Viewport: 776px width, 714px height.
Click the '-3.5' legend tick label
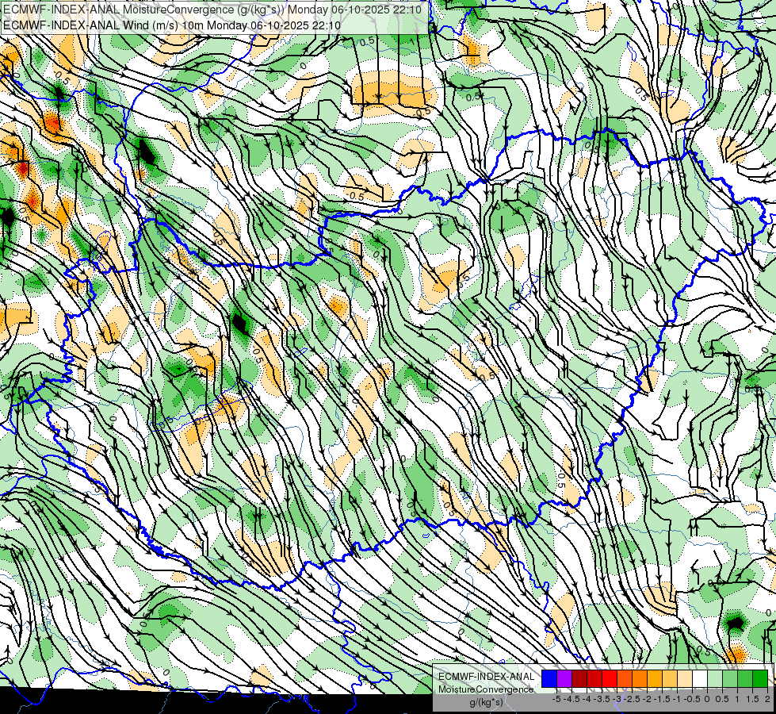602,699
